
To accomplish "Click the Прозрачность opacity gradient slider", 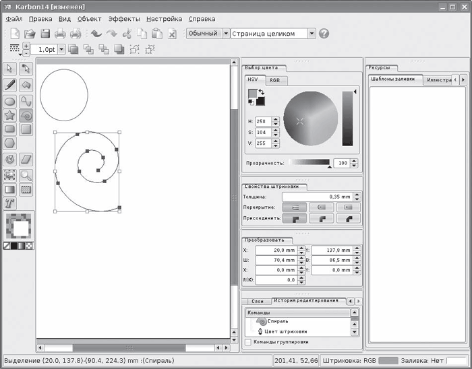I will tap(310, 162).
